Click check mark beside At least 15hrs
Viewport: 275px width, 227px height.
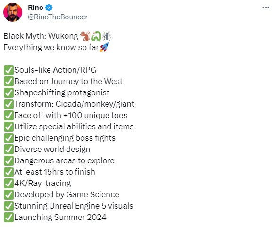8,172
